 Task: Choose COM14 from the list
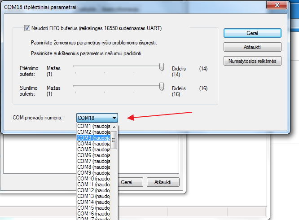click(x=94, y=202)
